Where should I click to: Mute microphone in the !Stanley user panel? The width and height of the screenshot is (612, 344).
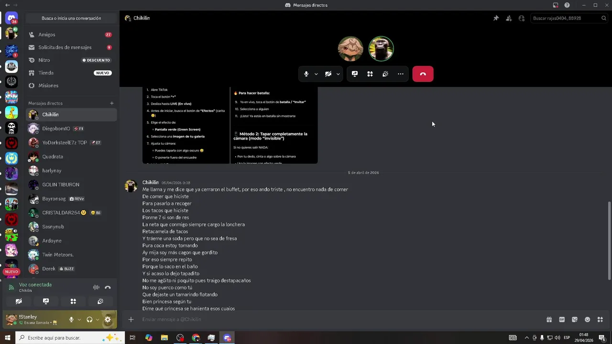tap(71, 320)
